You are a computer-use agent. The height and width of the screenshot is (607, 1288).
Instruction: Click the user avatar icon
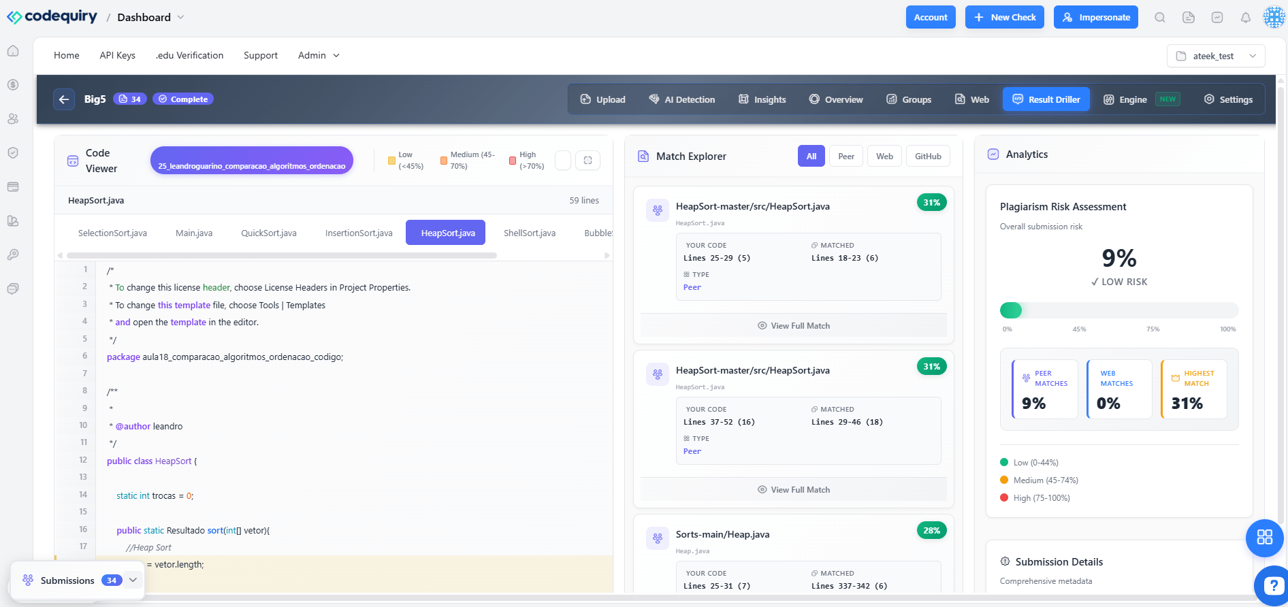coord(1274,17)
